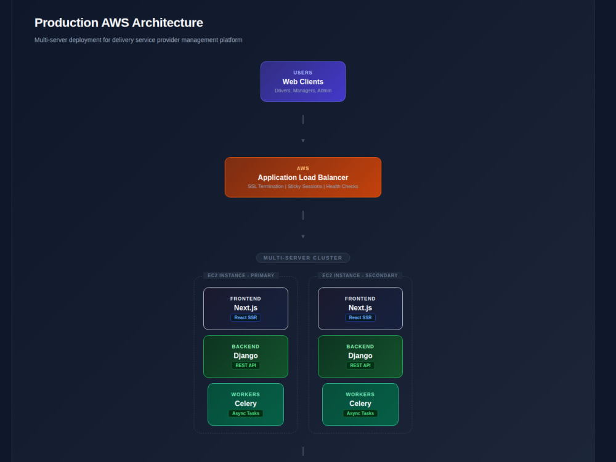This screenshot has width=616, height=462.
Task: Click the Production AWS Architecture heading
Action: point(119,23)
